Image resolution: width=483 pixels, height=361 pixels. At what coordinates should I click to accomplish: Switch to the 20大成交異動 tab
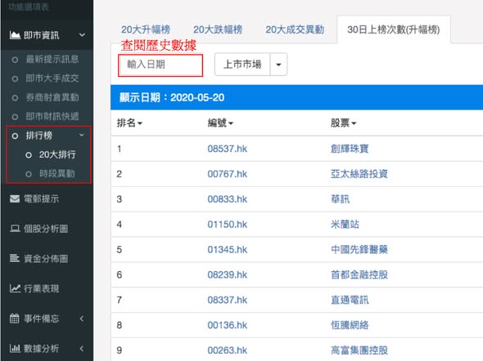[295, 29]
